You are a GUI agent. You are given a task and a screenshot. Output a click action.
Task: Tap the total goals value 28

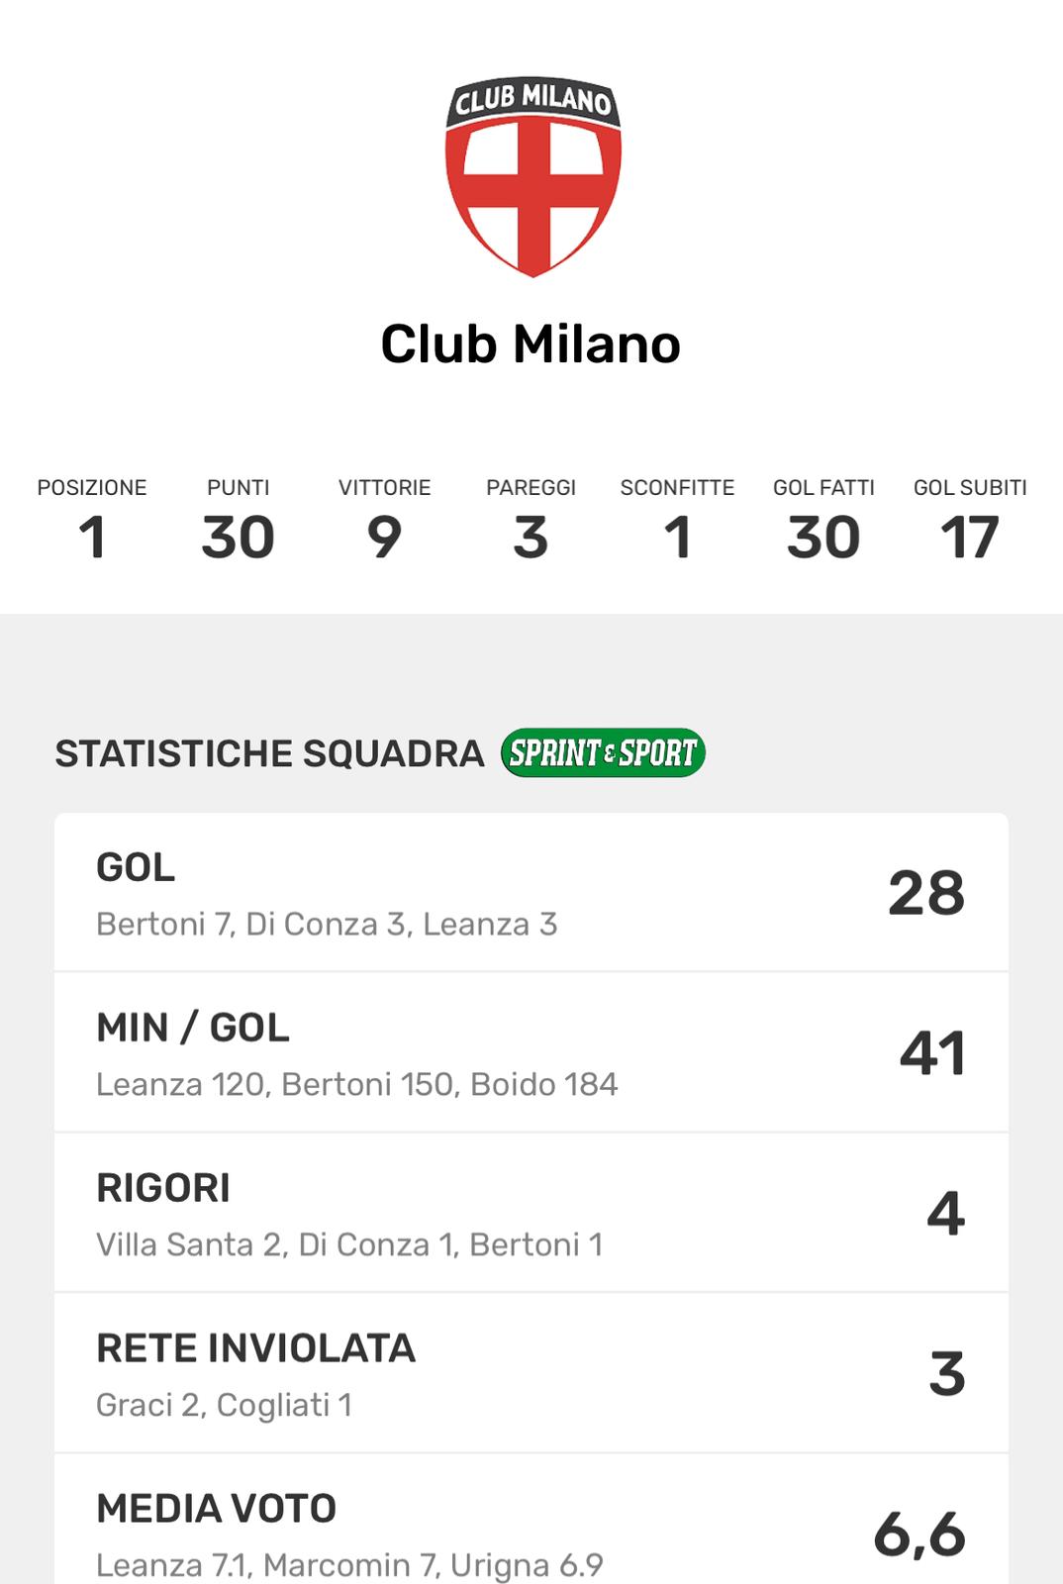pyautogui.click(x=926, y=893)
